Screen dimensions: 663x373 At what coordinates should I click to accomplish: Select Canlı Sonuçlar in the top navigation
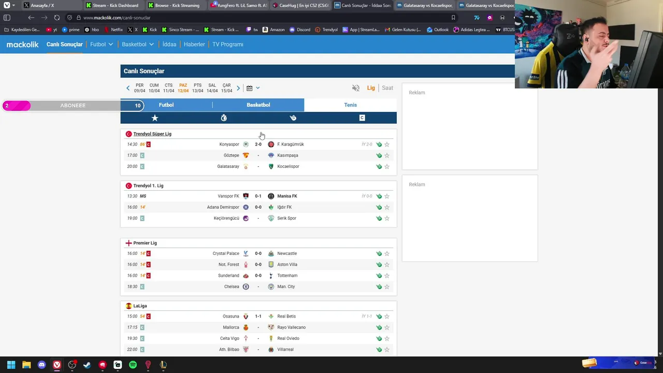(64, 45)
